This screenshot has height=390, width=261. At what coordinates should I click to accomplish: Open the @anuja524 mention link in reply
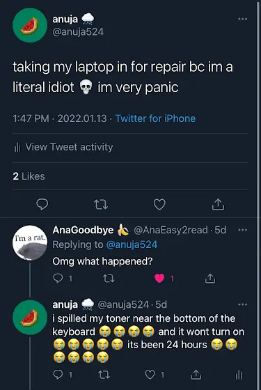coord(132,244)
